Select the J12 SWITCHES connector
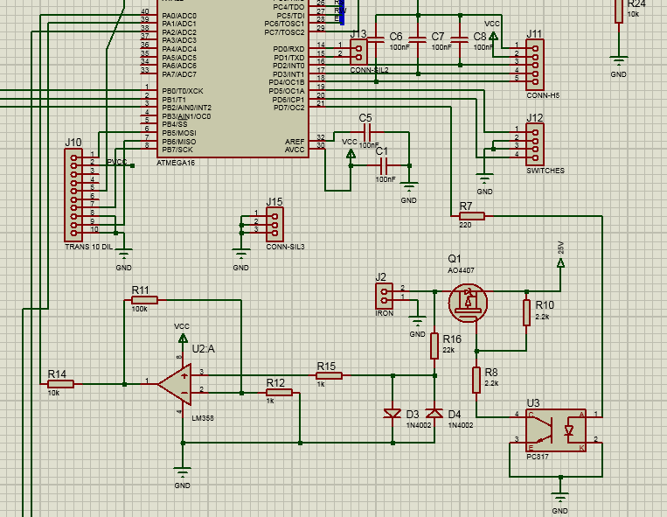Viewport: 667px width, 517px height. point(532,143)
